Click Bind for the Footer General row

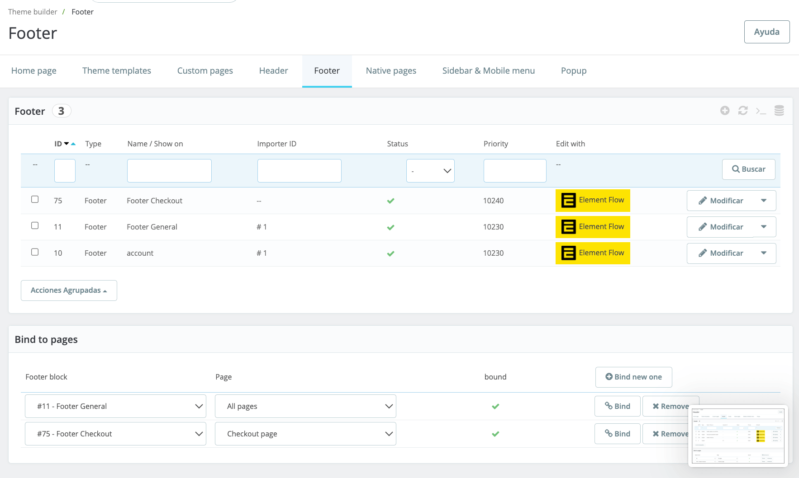(618, 406)
